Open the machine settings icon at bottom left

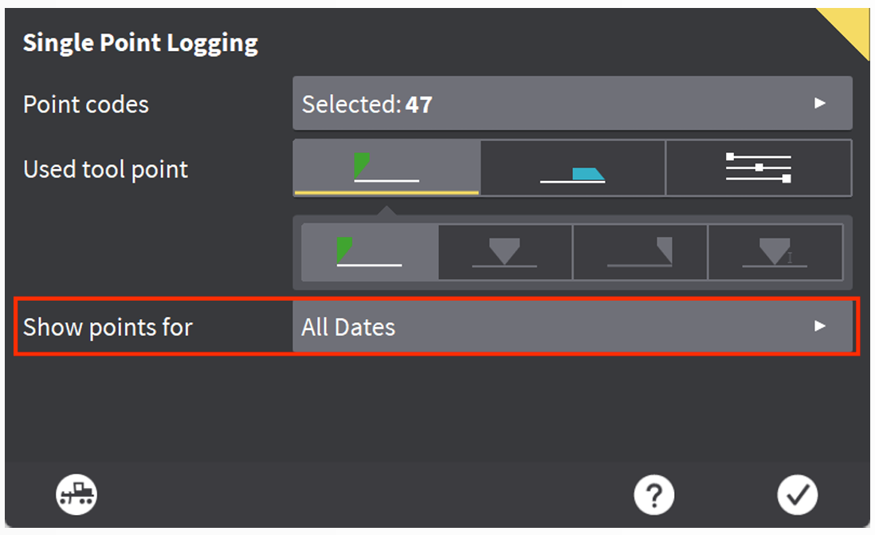pyautogui.click(x=77, y=495)
